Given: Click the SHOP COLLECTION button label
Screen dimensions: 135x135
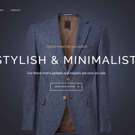Looking at the screenshot, I should pos(65,87).
